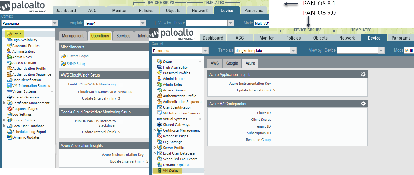Image resolution: width=414 pixels, height=175 pixels.
Task: Click Authentication Sequence icon in PAN-OS 8.1 sidebar
Action: click(9, 74)
